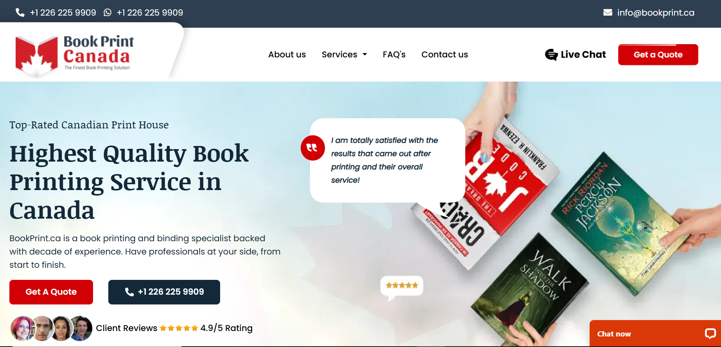Click the WhatsApp phone number link

[x=150, y=12]
